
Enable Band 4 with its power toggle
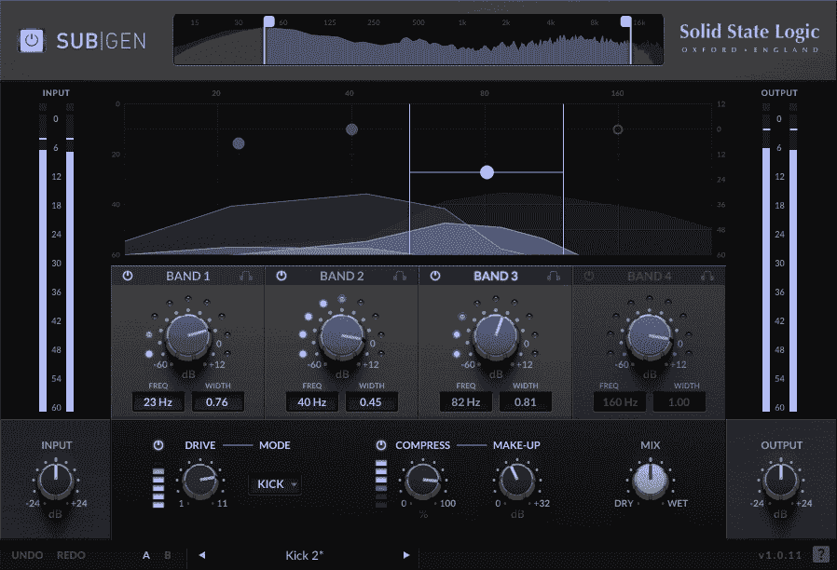[588, 276]
